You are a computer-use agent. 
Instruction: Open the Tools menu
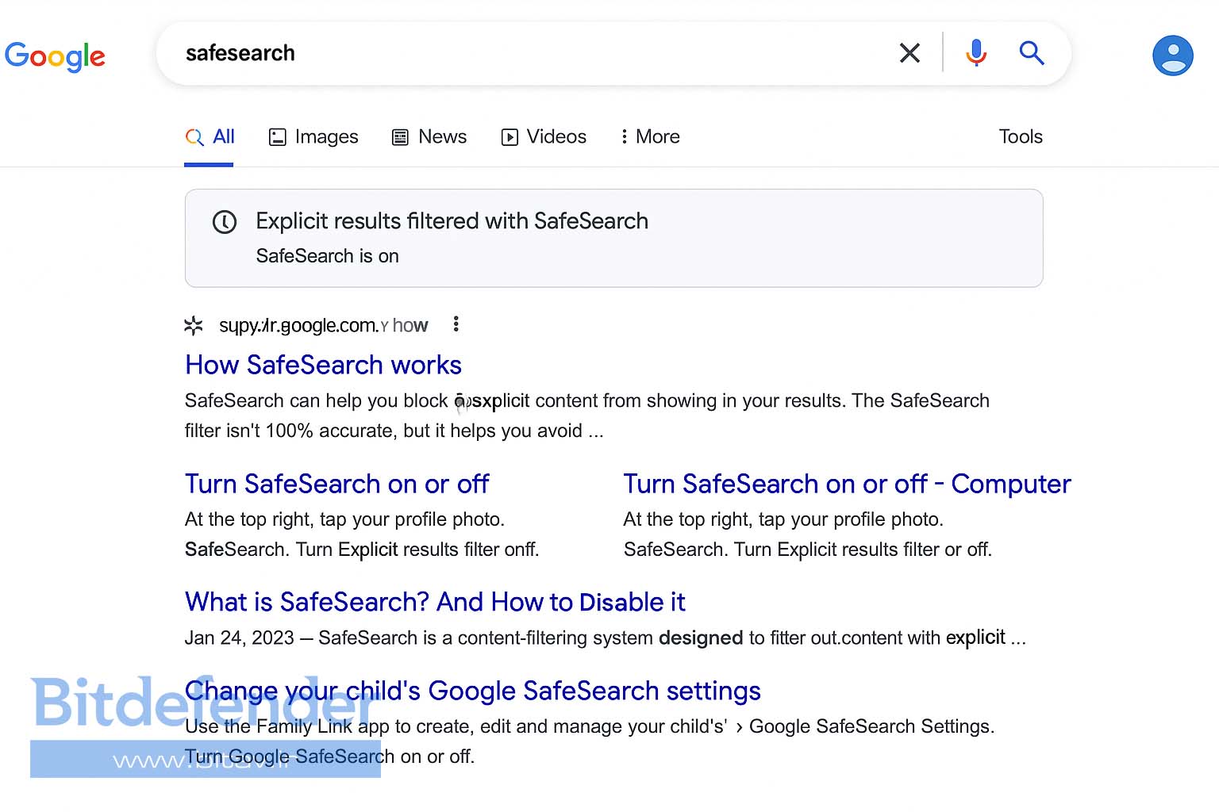tap(1021, 136)
